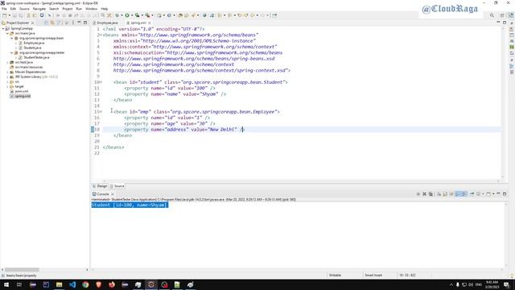
Task: Click the New file toolbar icon
Action: (x=4, y=15)
